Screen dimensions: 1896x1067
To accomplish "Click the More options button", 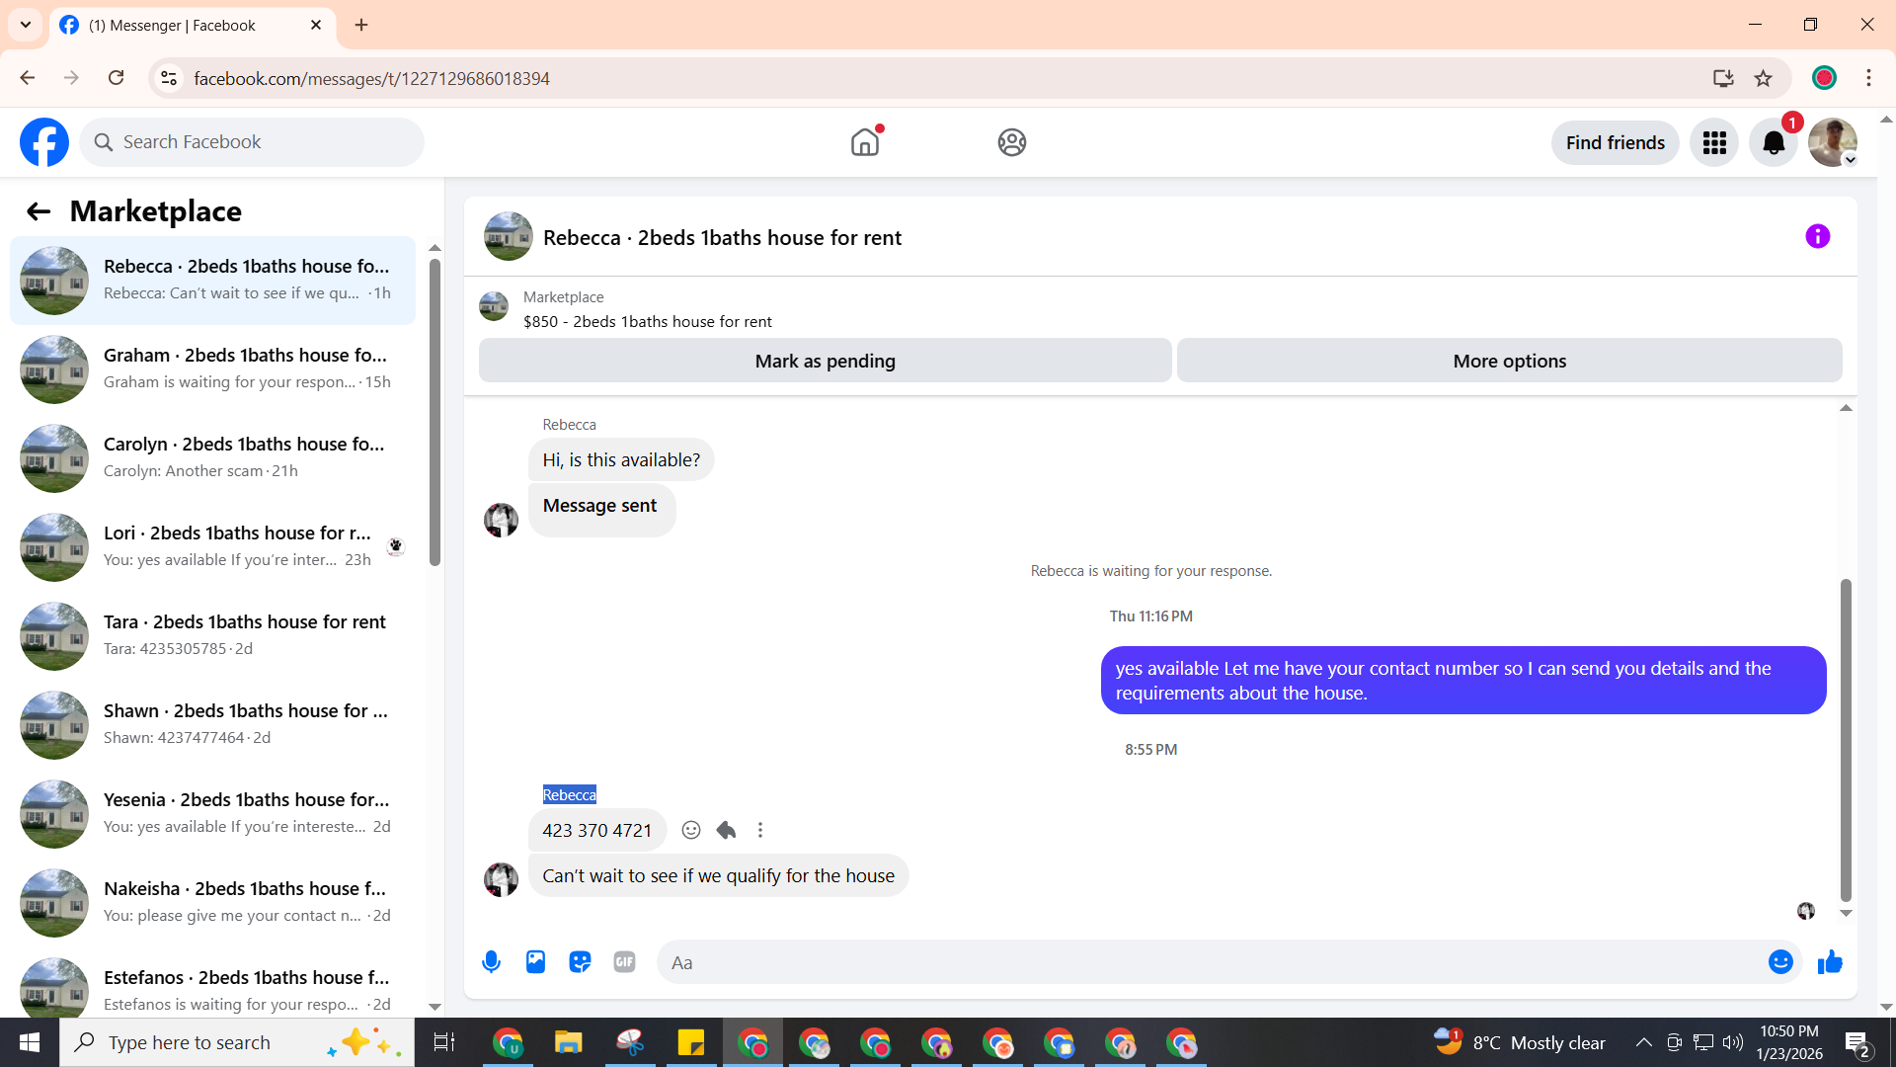I will [1509, 361].
